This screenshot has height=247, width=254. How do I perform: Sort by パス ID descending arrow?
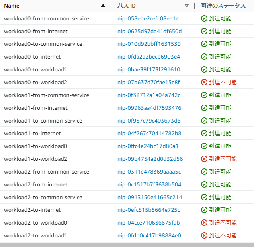[187, 6]
